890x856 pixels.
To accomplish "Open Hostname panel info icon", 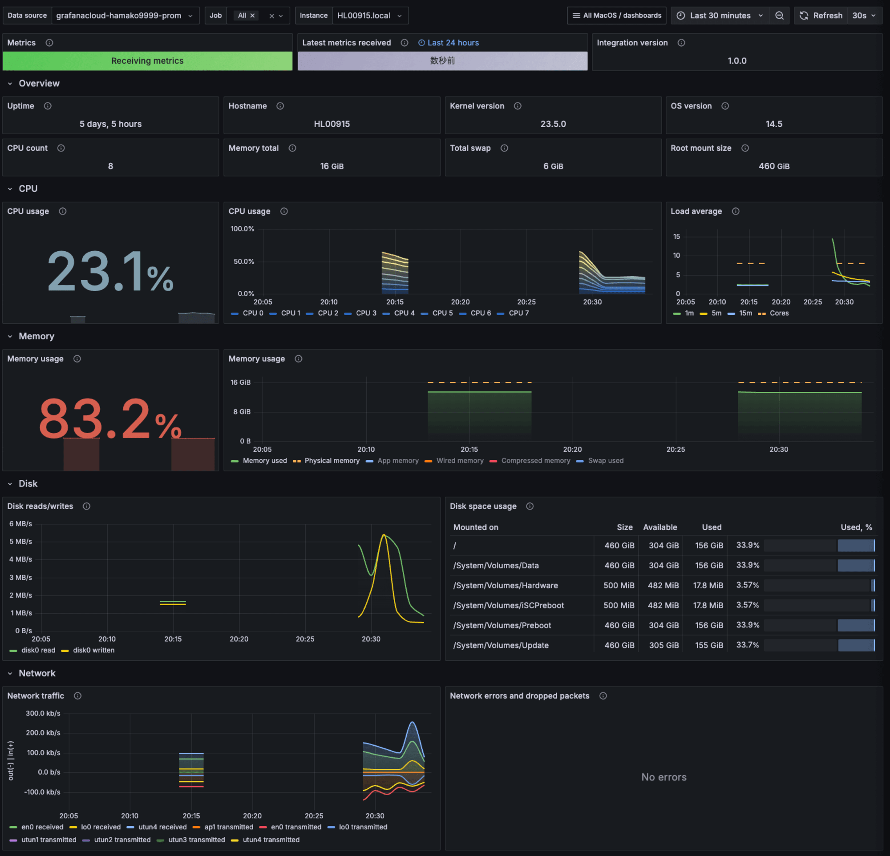I will tap(280, 106).
